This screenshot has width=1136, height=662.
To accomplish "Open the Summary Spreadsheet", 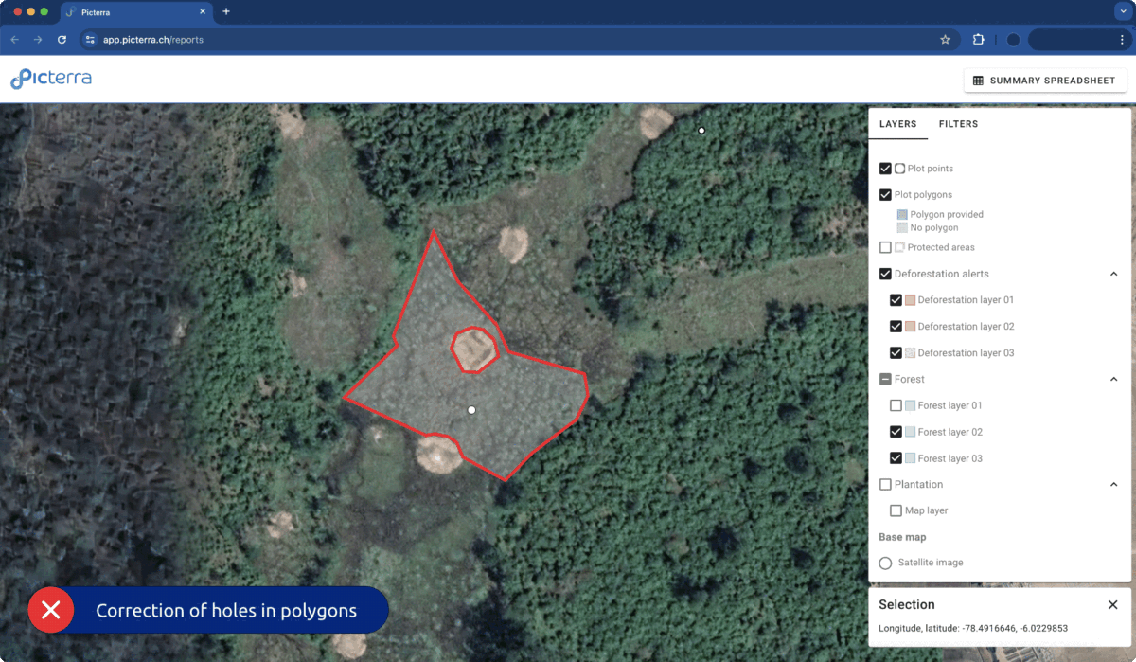I will coord(1045,81).
